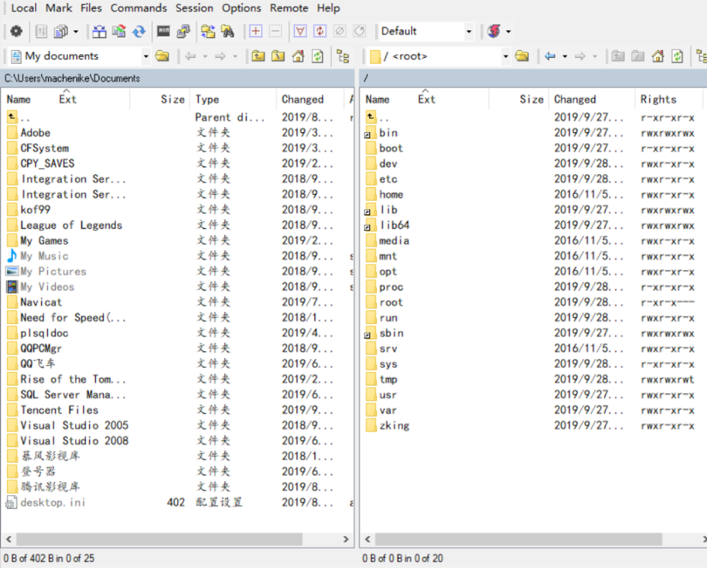Click the queue documents icon in the toolbar
707x568 pixels.
coord(60,31)
